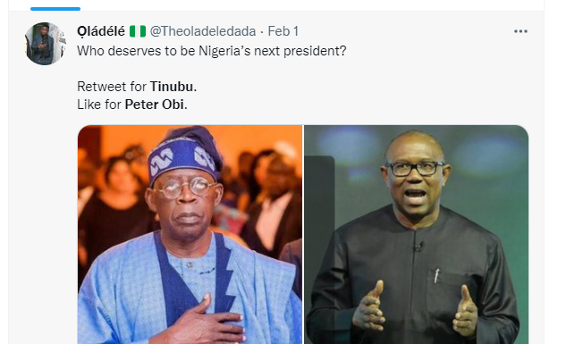The height and width of the screenshot is (344, 566).
Task: Click the "Like for Peter Obi." line
Action: tap(132, 105)
